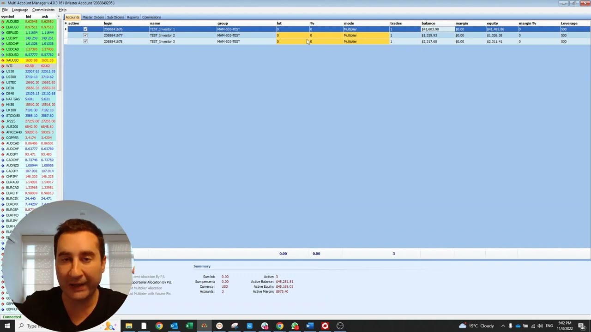Switch to the Sub Orders tab
The width and height of the screenshot is (591, 332).
tap(115, 17)
